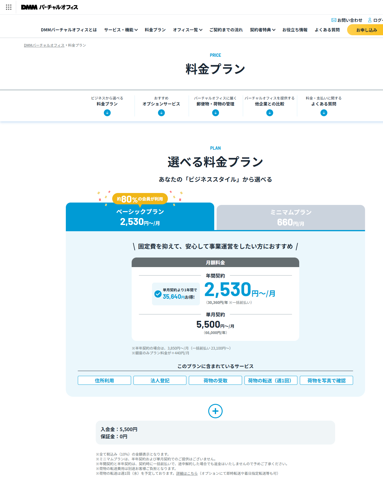Open よくある質問 in the top navigation

pos(327,30)
